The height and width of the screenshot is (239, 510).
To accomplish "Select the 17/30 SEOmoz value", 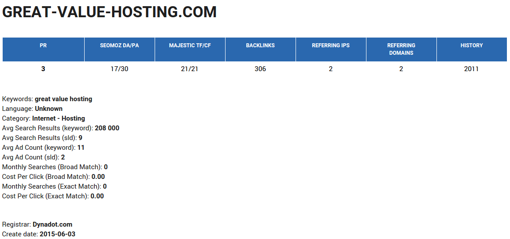I will 119,69.
